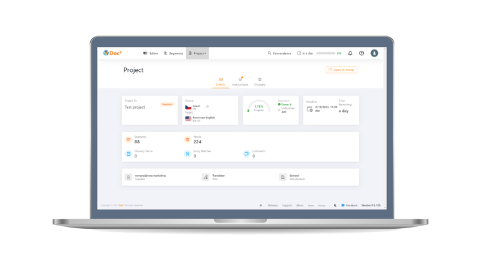The height and width of the screenshot is (270, 481).
Task: Expand the Project dropdown menu
Action: (197, 53)
